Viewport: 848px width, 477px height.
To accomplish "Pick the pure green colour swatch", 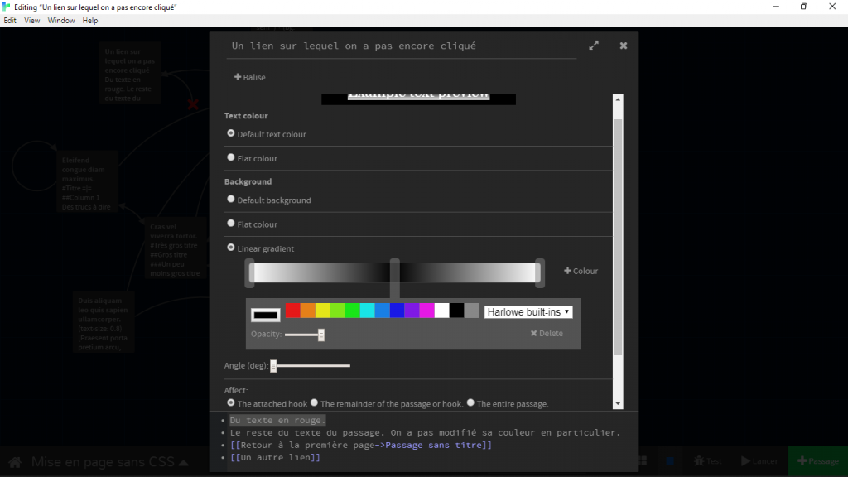I will (x=352, y=311).
